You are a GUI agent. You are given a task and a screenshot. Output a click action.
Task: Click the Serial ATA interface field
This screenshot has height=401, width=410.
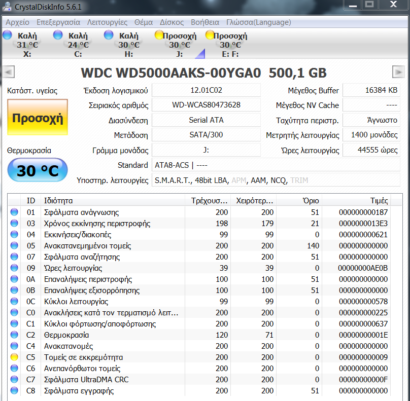[206, 120]
